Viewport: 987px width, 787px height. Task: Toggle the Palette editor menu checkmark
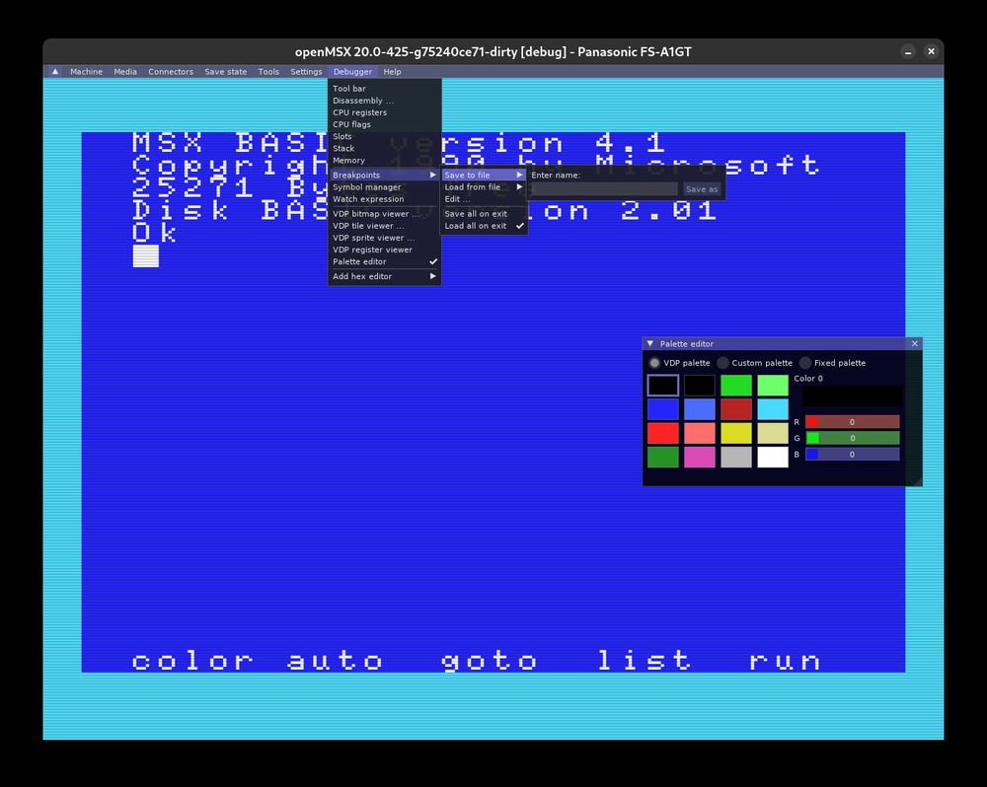point(360,260)
